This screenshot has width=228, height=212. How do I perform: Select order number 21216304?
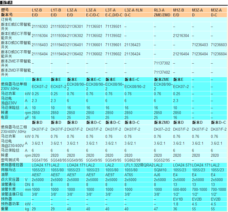coord(181,36)
